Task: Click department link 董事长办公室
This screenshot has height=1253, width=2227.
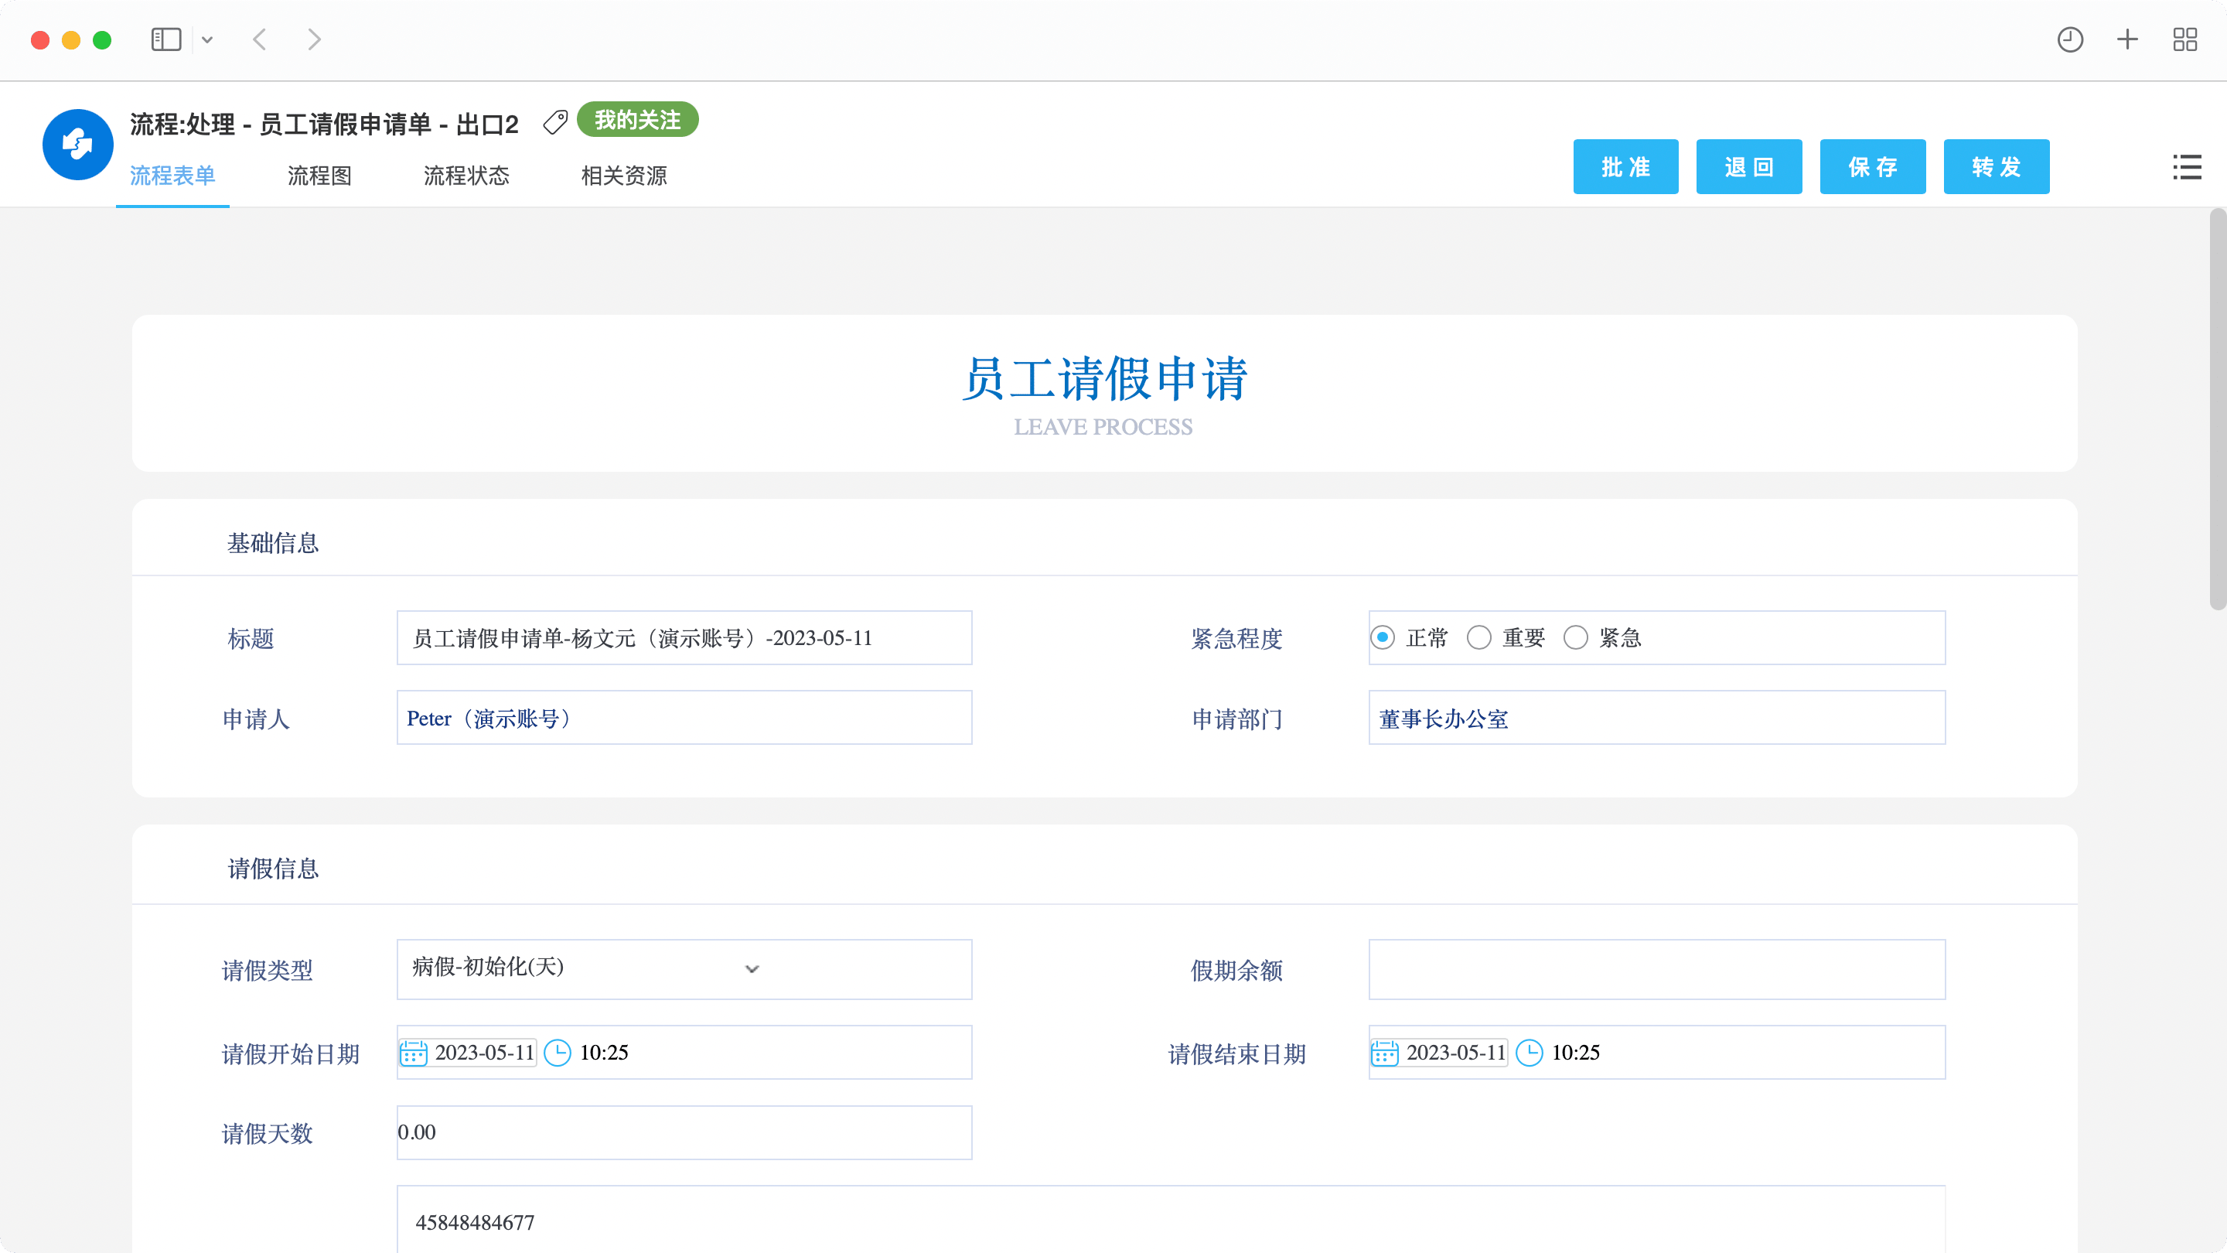Action: click(1443, 719)
